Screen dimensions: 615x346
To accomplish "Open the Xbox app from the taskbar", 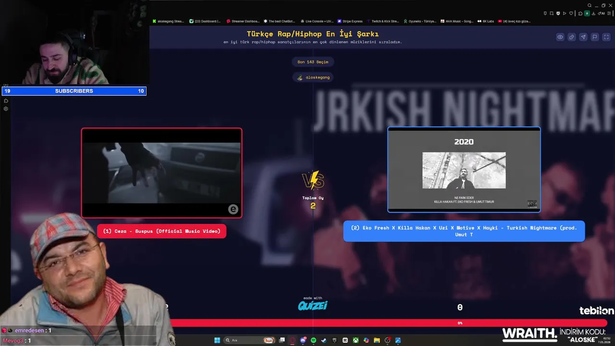I will 356,340.
